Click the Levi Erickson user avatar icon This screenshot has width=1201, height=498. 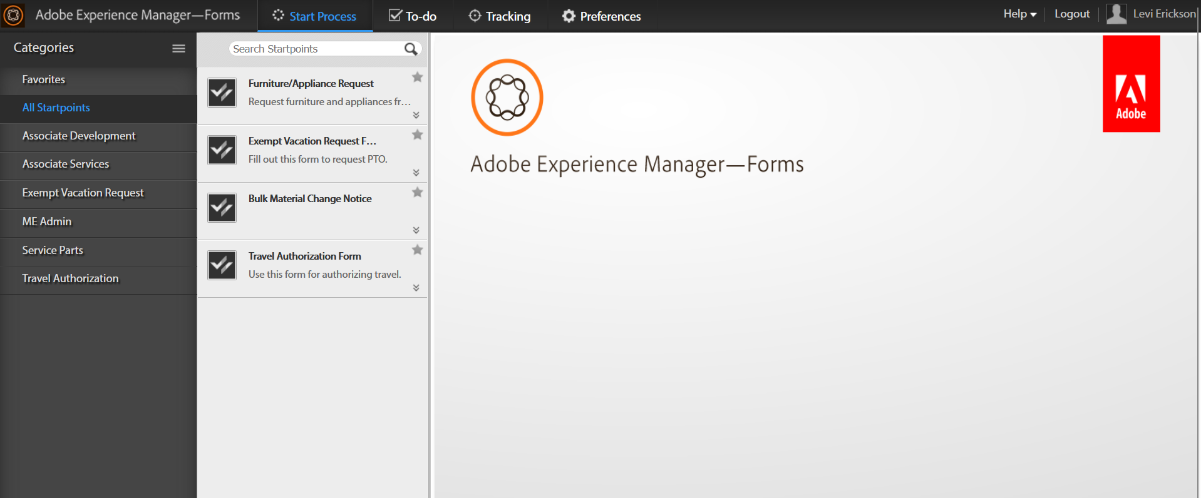click(1116, 14)
